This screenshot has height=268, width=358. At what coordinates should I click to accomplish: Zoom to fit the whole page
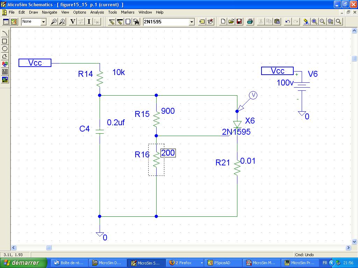338,22
